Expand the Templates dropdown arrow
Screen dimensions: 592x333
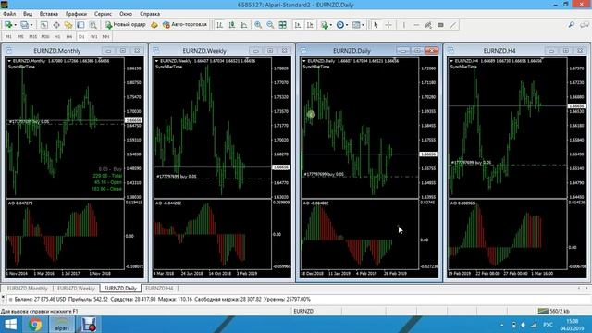coord(363,25)
